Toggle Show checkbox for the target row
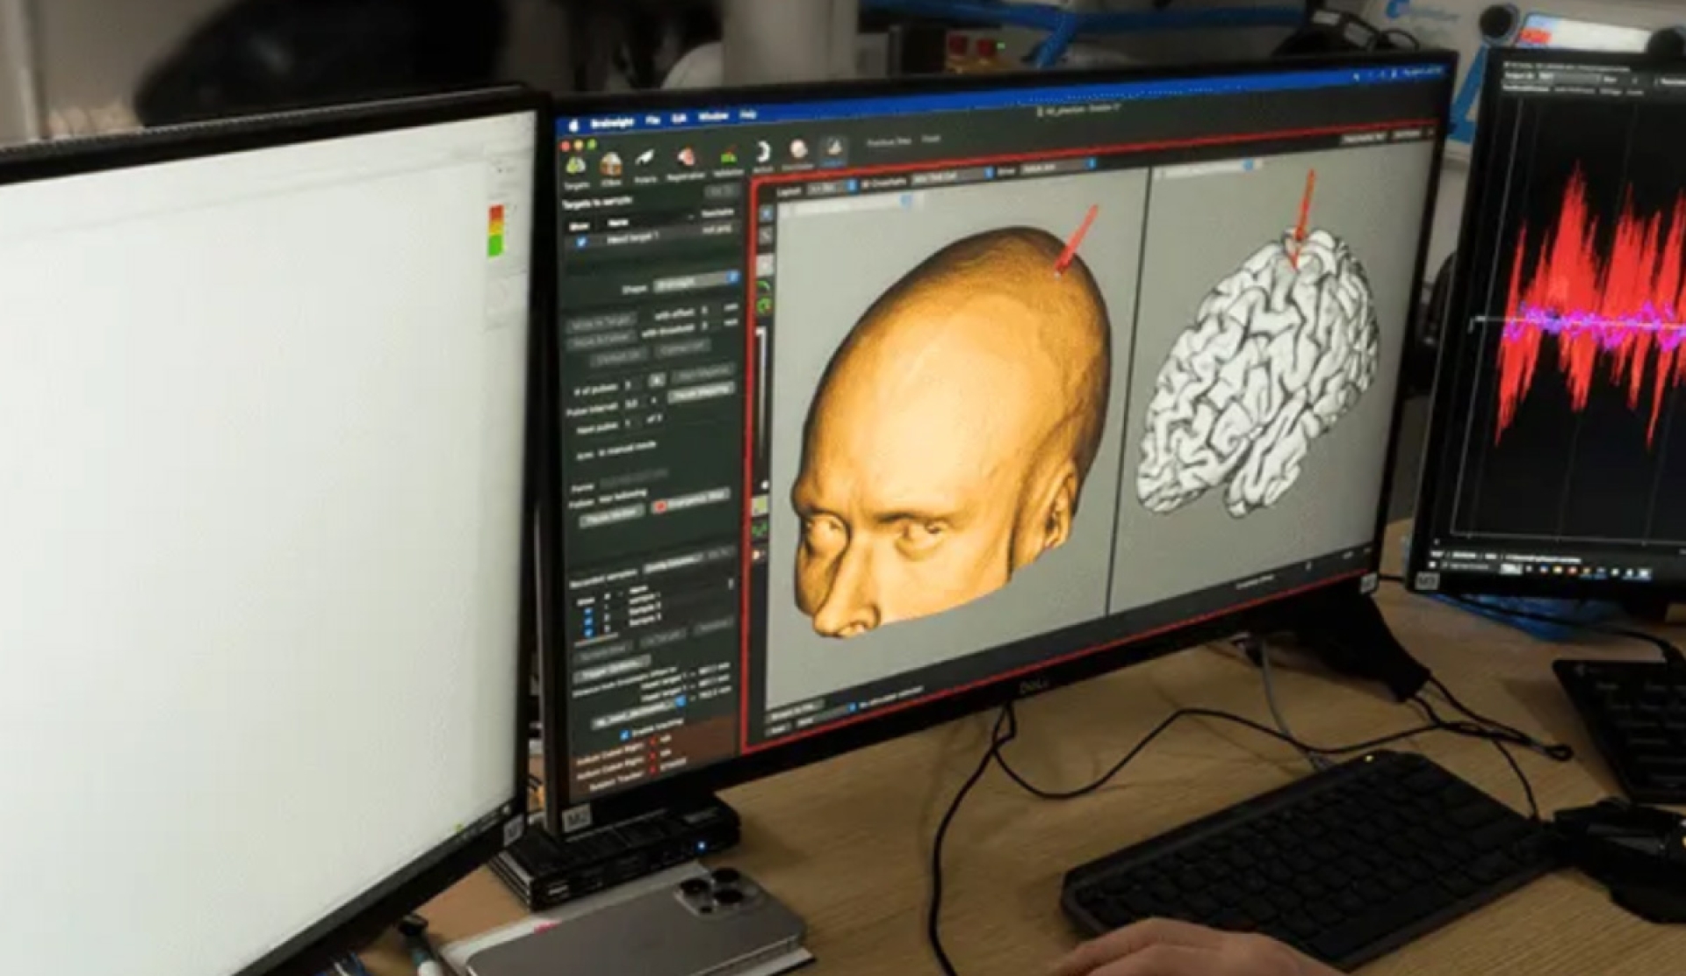The width and height of the screenshot is (1686, 976). click(581, 241)
